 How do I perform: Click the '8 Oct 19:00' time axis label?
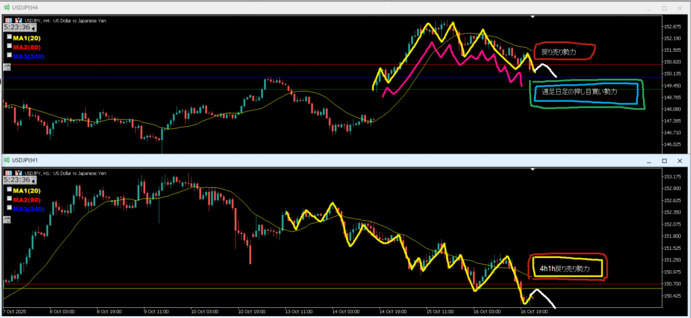coord(110,311)
